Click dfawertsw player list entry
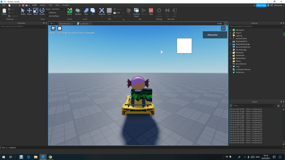This screenshot has height=160, width=285. (215, 35)
